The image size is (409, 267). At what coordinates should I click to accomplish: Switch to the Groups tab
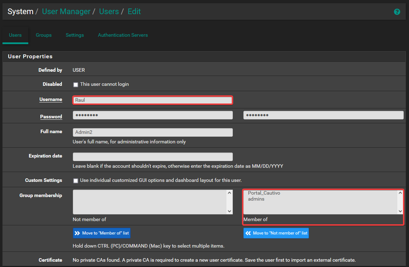(x=44, y=35)
